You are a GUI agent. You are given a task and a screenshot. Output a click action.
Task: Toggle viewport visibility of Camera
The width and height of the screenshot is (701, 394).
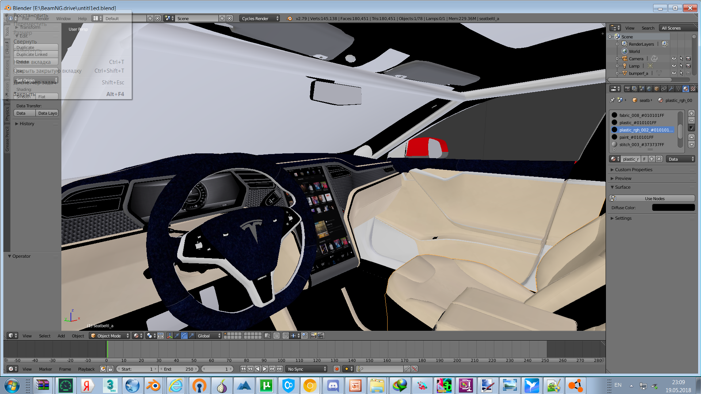pyautogui.click(x=674, y=58)
